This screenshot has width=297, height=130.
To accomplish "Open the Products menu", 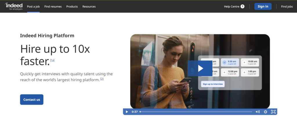I will tap(72, 6).
